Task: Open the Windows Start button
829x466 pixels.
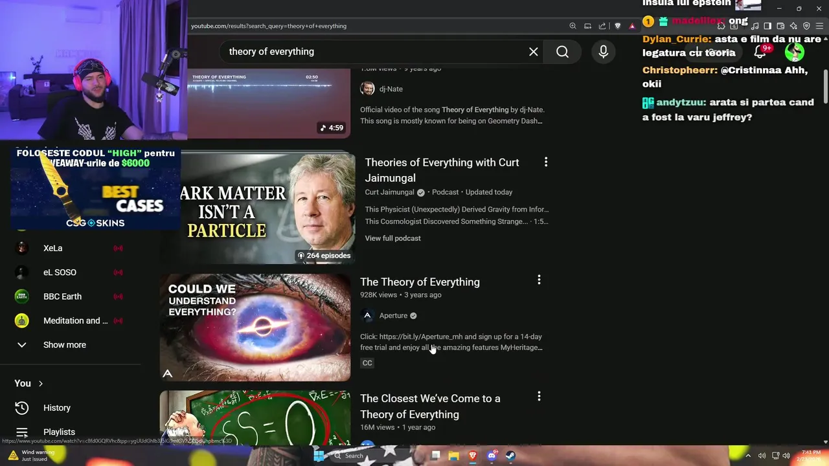Action: tap(319, 456)
